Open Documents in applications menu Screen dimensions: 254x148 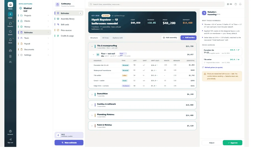tap(35, 49)
